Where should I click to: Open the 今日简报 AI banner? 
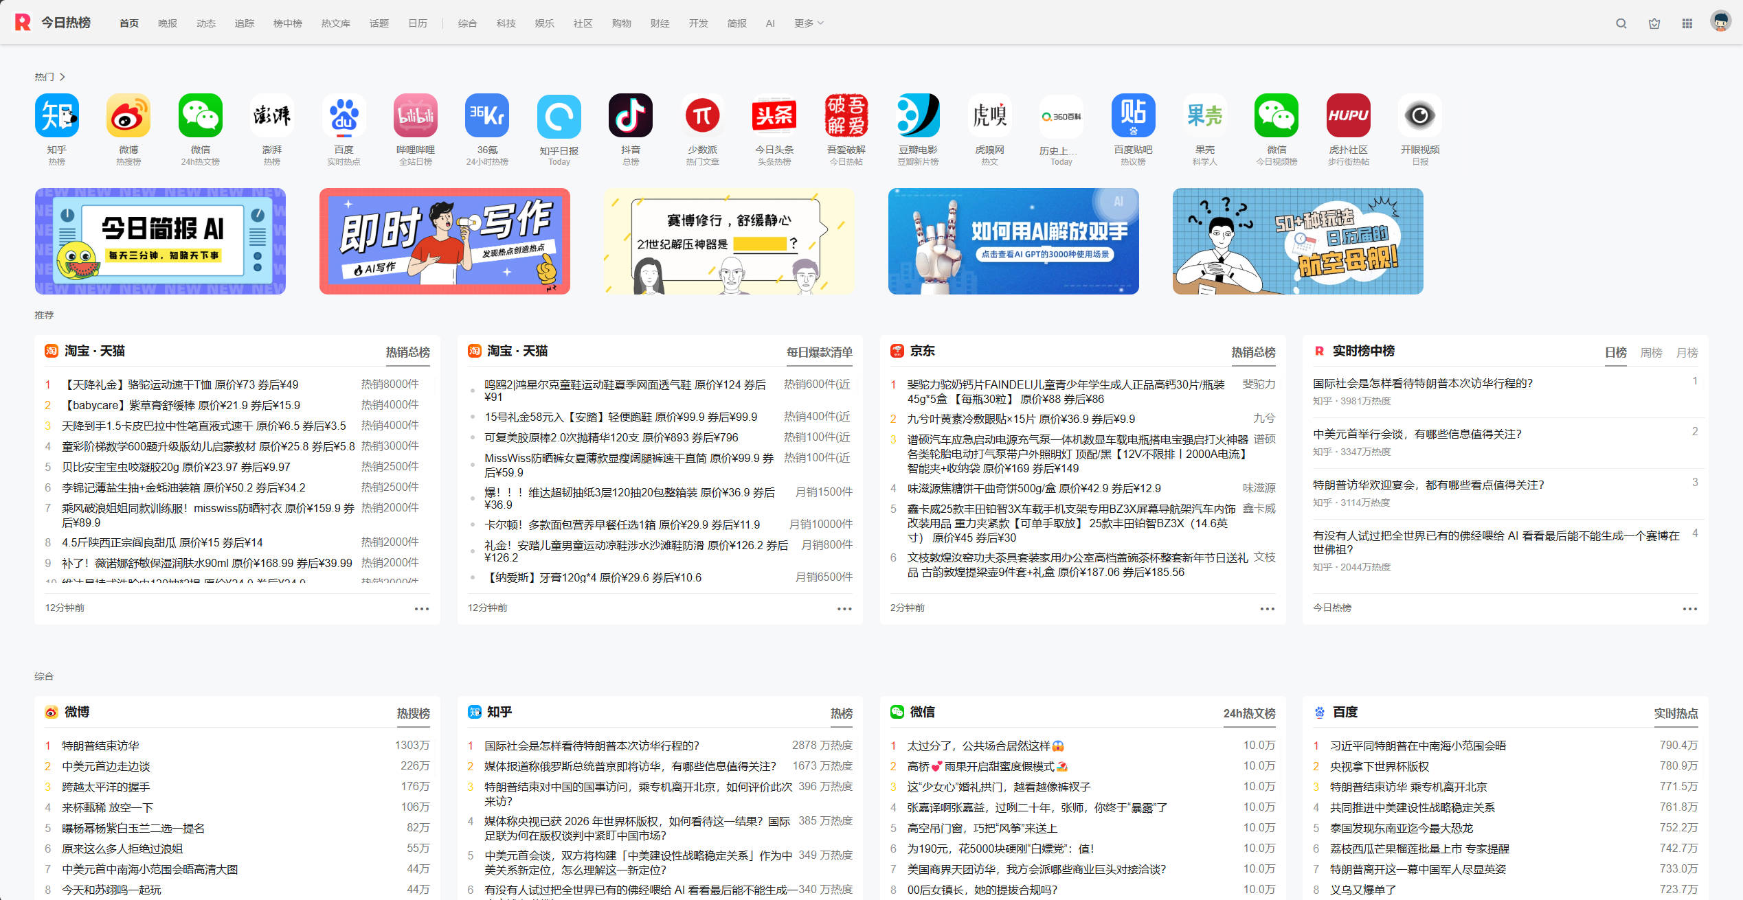point(160,241)
